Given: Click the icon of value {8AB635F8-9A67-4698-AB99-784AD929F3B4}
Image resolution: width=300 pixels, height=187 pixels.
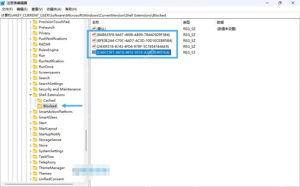Looking at the screenshot, I should pos(94,35).
